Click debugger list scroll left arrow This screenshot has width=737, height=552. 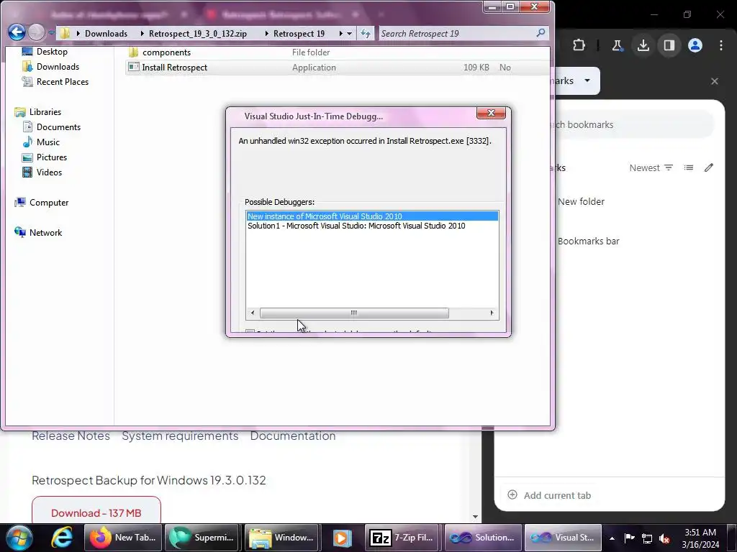coord(253,313)
